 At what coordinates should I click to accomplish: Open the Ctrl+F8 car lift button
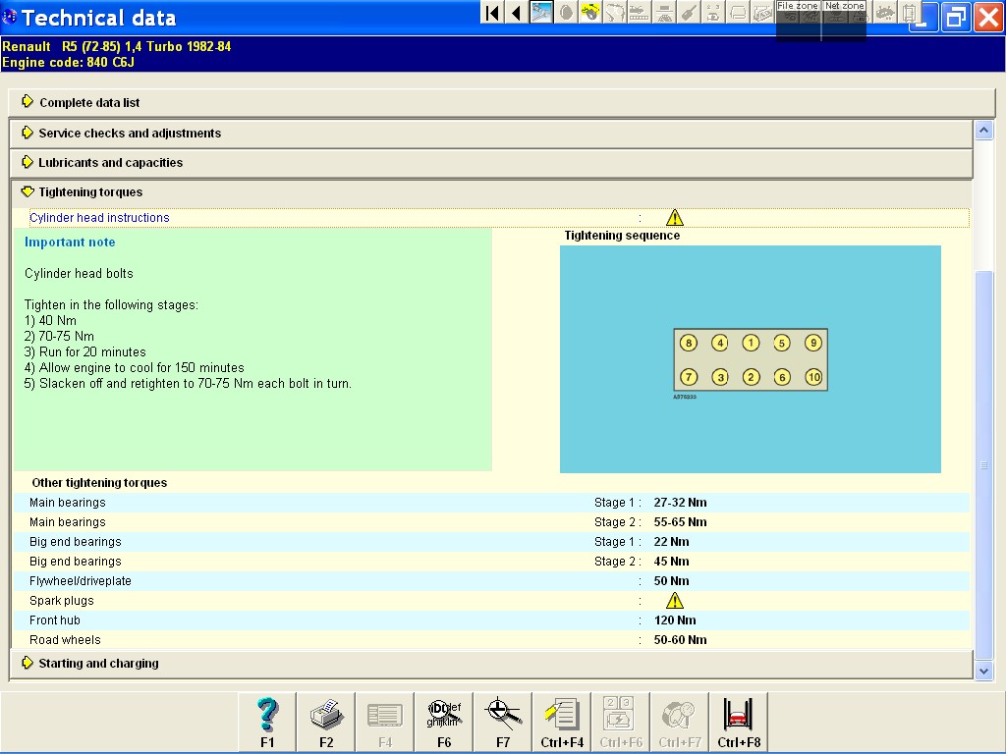pyautogui.click(x=739, y=722)
